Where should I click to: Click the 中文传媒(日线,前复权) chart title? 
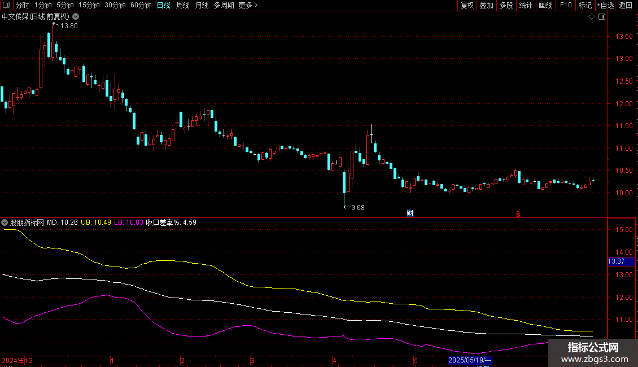click(36, 17)
